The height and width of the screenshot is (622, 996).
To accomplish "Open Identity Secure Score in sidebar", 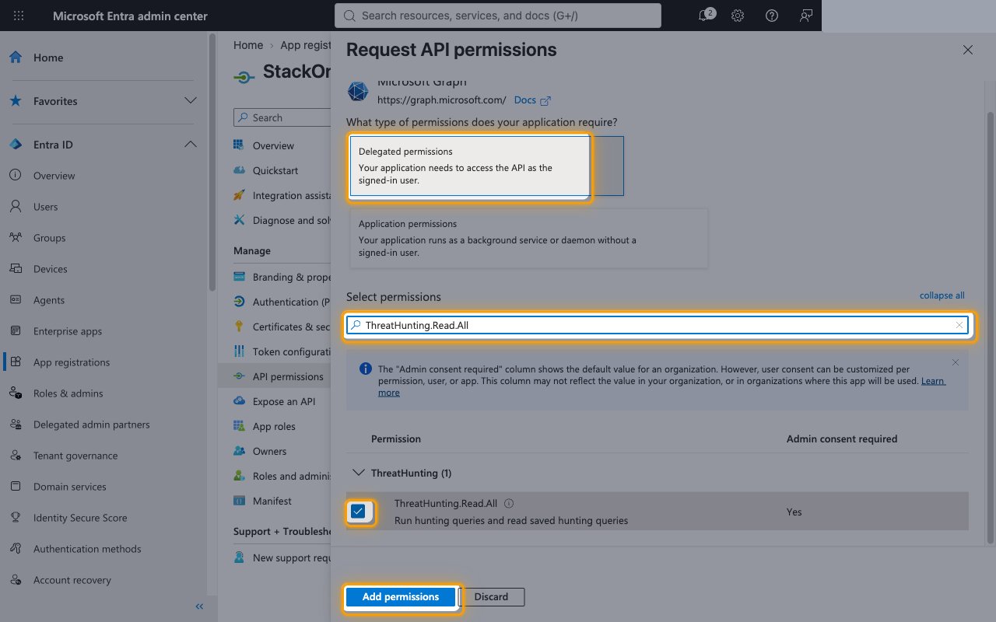I will point(79,518).
